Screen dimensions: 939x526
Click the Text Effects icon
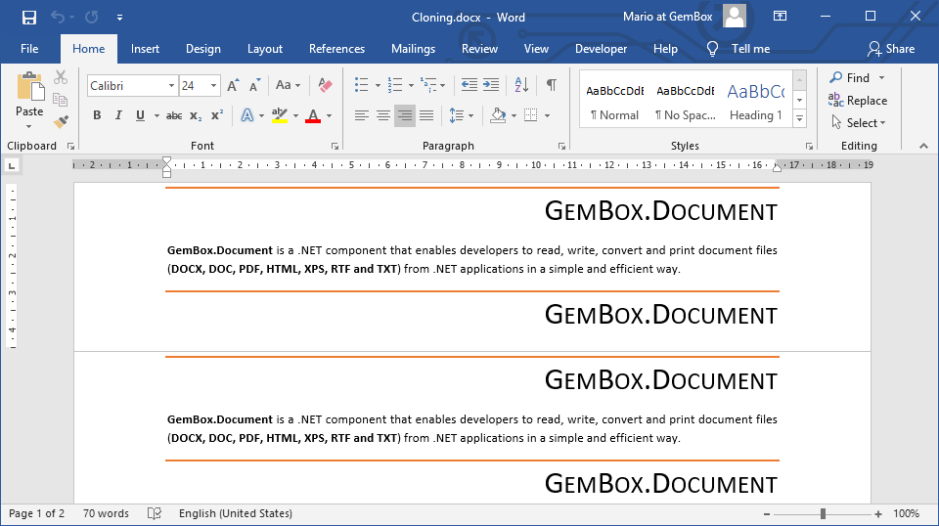tap(246, 115)
